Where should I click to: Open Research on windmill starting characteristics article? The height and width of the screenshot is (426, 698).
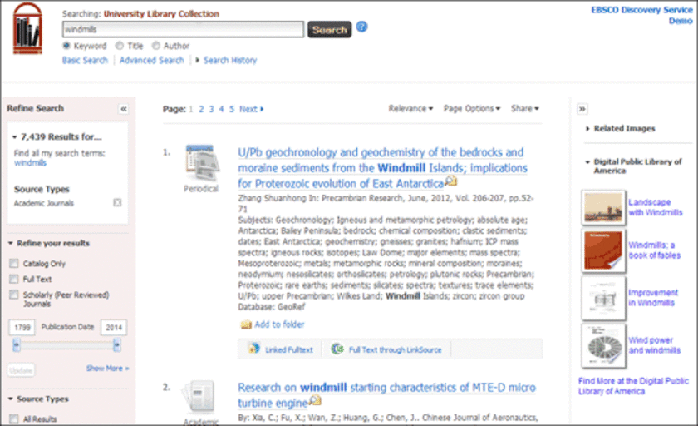click(387, 395)
